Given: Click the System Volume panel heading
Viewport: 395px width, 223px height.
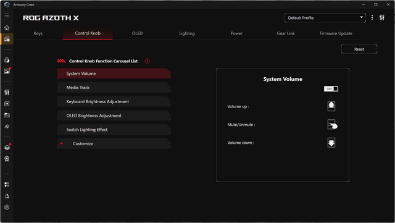Looking at the screenshot, I should tap(283, 79).
